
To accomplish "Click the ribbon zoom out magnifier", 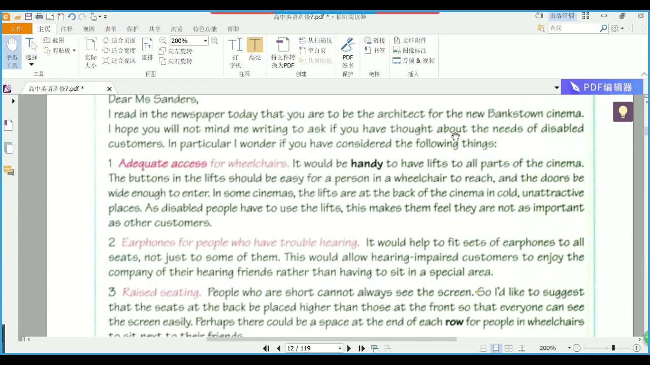I will click(x=163, y=41).
